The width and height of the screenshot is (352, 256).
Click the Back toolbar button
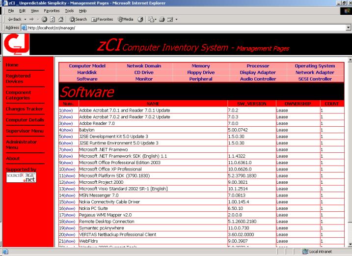coord(15,19)
